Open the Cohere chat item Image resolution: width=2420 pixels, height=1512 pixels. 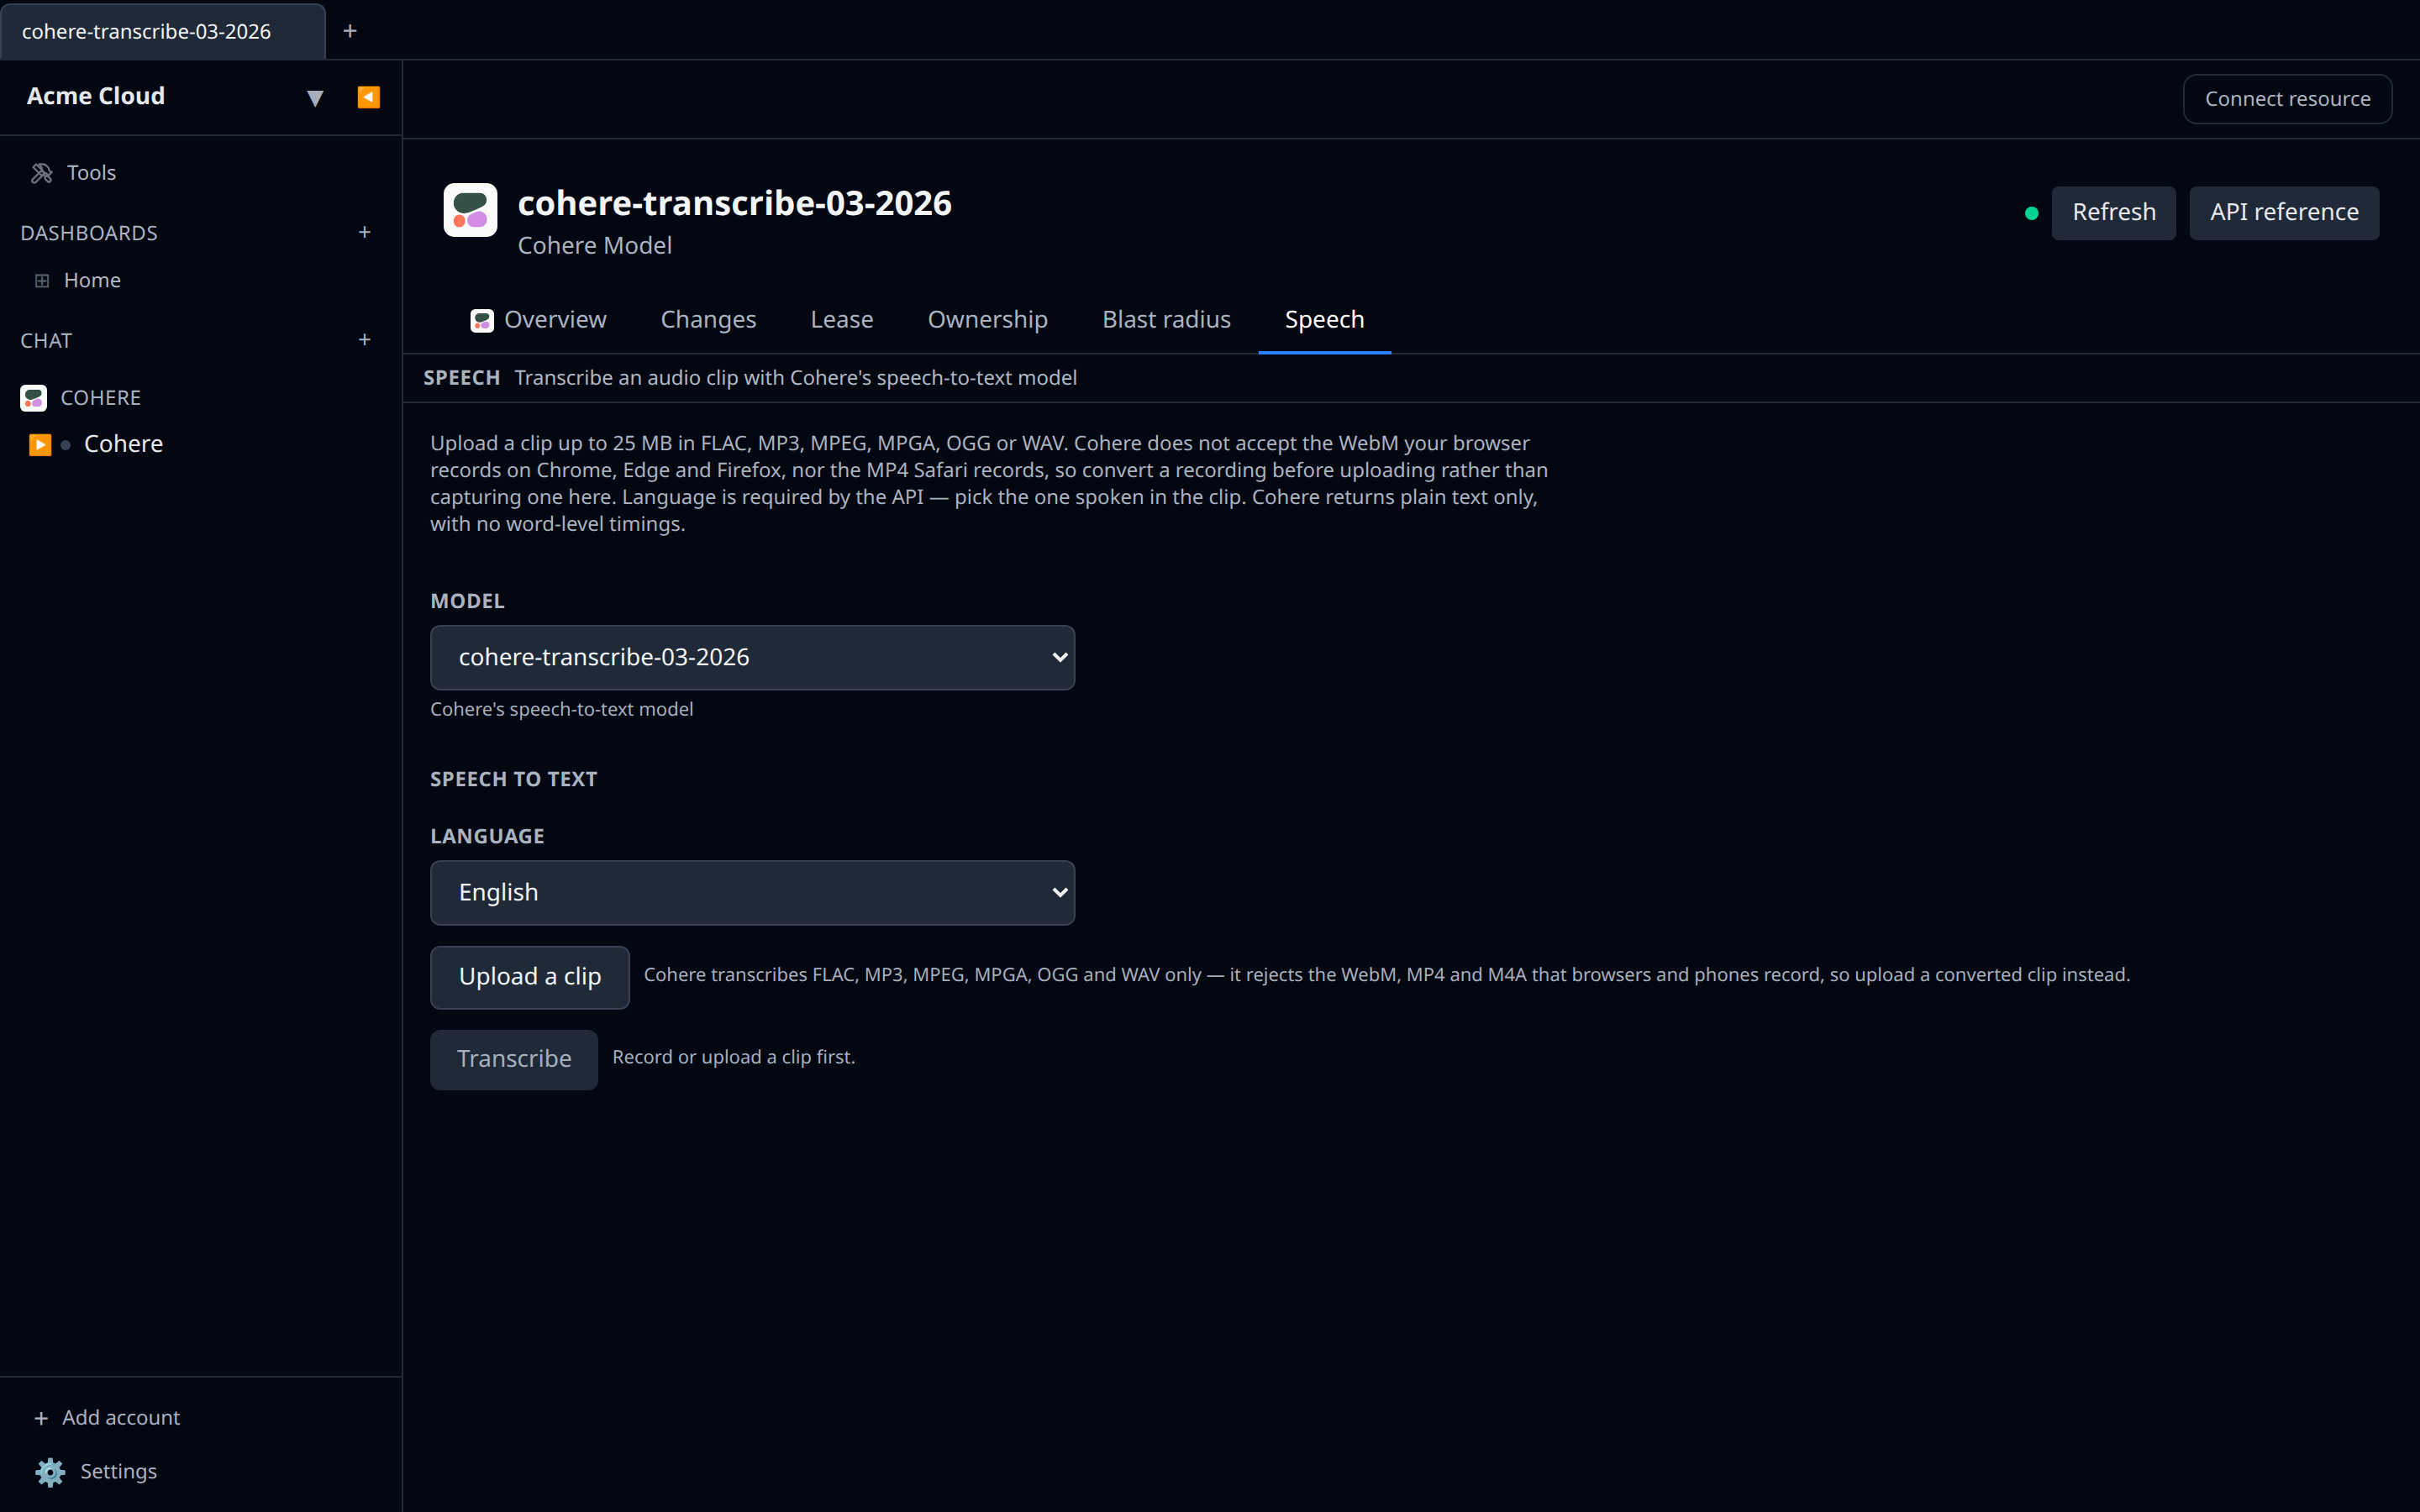point(123,444)
